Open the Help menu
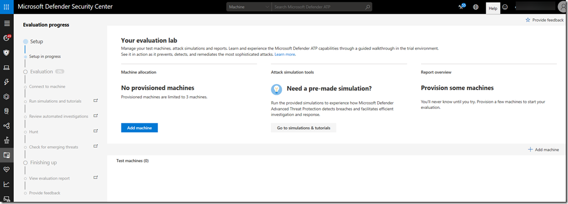Image resolution: width=568 pixels, height=204 pixels. click(493, 8)
